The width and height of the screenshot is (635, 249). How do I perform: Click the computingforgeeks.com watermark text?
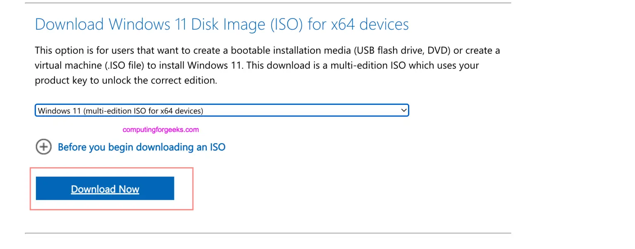click(x=160, y=129)
